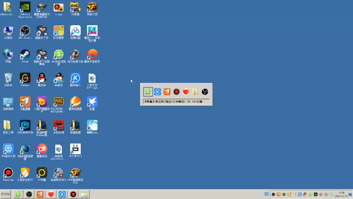
Task: Open QQ游戏 desktop shortcut
Action: (59, 79)
